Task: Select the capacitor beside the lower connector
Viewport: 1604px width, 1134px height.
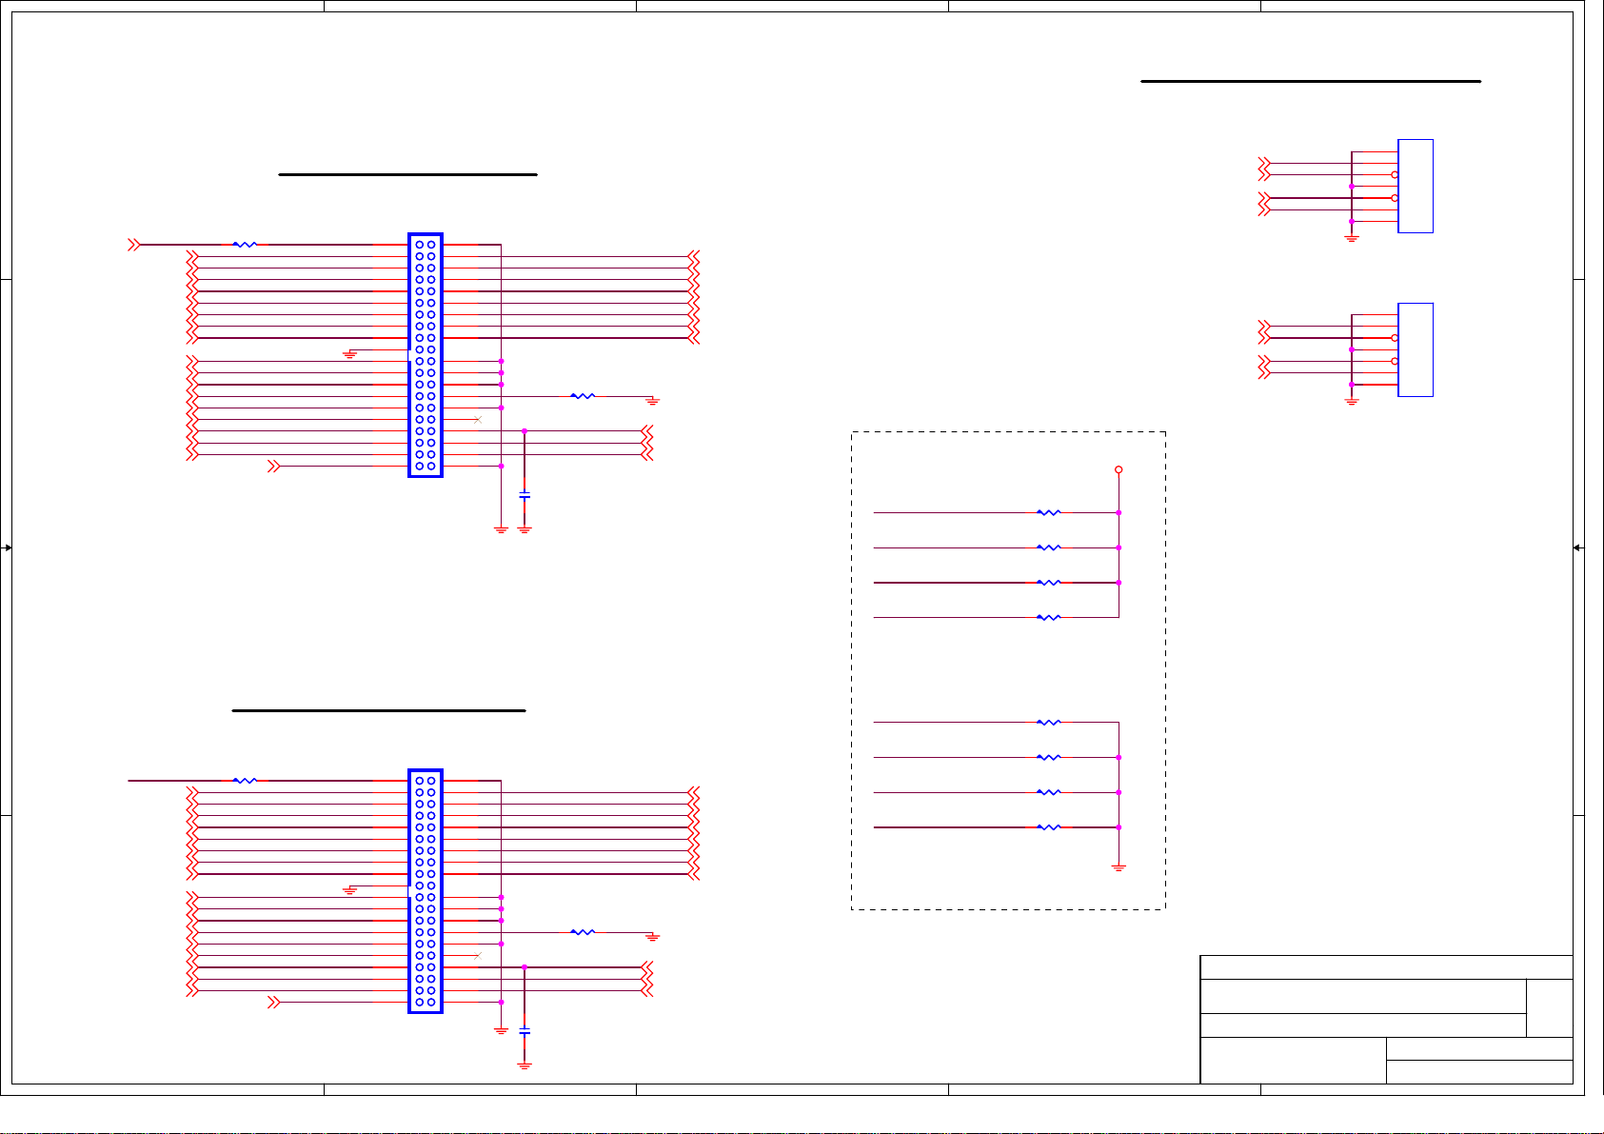Action: (525, 1032)
